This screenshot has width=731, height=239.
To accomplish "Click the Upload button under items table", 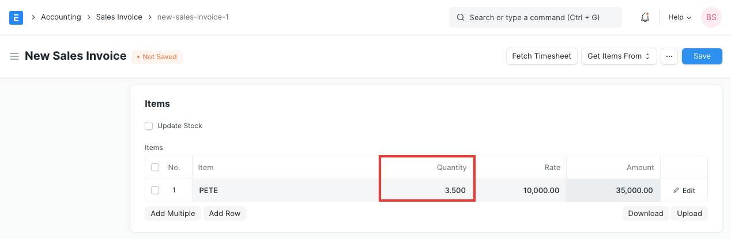I will pos(689,214).
